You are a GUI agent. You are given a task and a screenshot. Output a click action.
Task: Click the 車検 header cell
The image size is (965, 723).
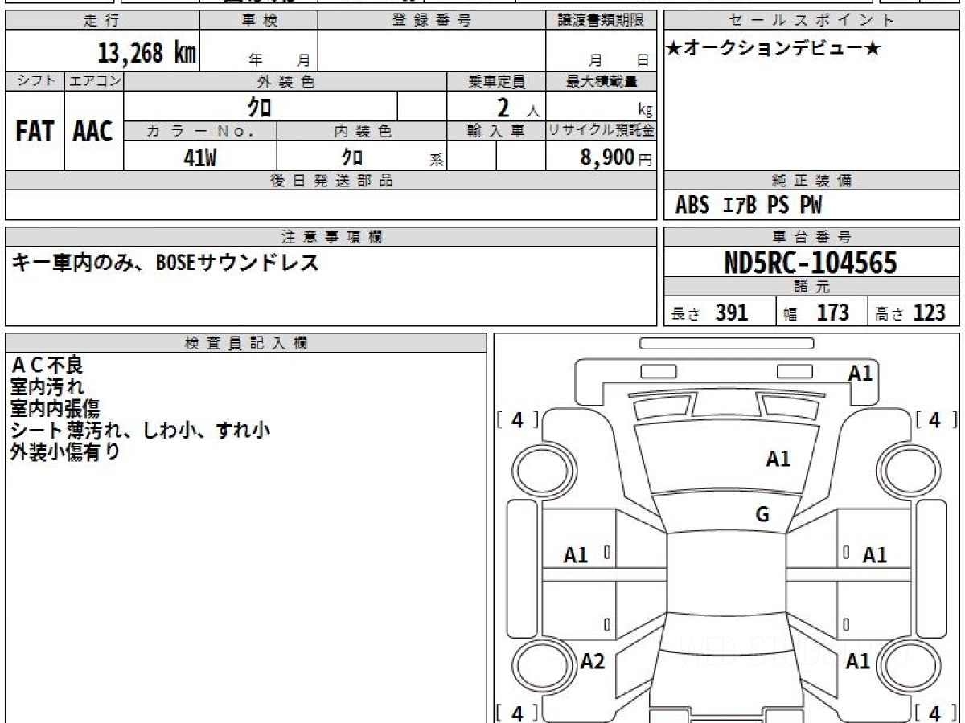click(259, 21)
